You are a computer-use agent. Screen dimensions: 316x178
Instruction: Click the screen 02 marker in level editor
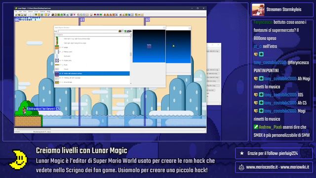coord(148,20)
